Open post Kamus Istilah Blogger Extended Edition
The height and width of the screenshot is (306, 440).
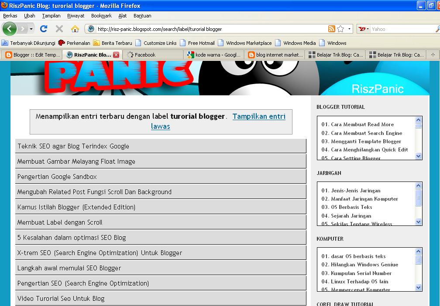click(161, 207)
